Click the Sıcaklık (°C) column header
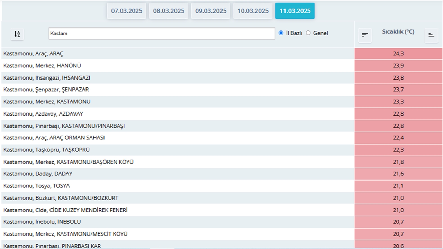 pyautogui.click(x=398, y=31)
